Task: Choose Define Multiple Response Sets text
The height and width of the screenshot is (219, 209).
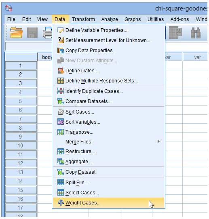Action: pyautogui.click(x=101, y=80)
